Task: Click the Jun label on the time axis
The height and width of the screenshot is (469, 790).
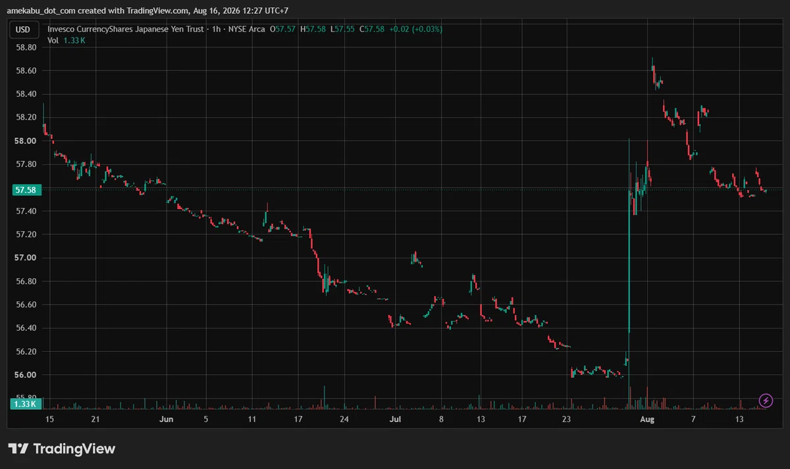Action: coord(167,419)
